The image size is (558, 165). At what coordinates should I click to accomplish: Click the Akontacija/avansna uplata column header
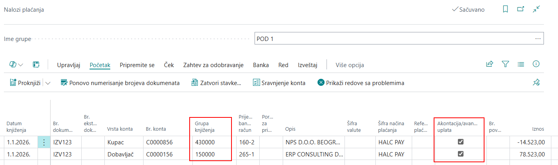tap(457, 126)
